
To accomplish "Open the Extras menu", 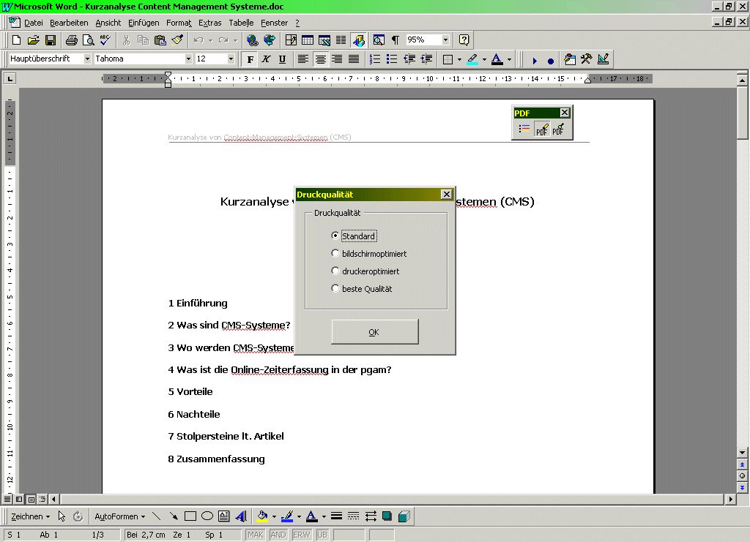I will 210,23.
